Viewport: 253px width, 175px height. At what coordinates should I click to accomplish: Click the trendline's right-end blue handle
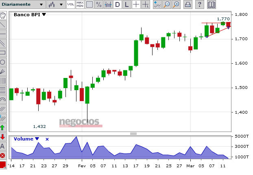[228, 27]
